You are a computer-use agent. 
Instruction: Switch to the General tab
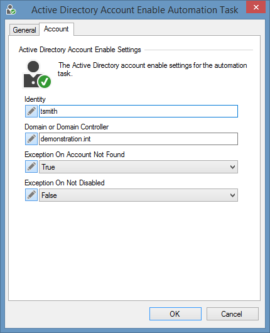(24, 30)
